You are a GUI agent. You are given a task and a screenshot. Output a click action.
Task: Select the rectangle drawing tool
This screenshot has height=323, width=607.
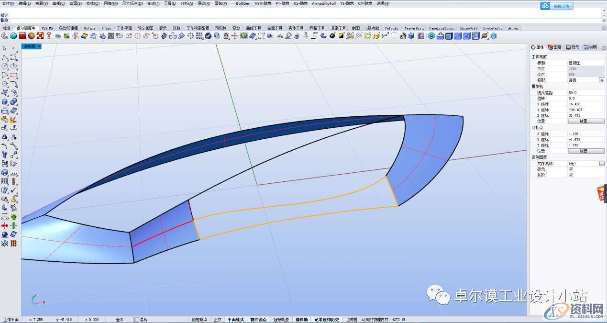[13, 75]
